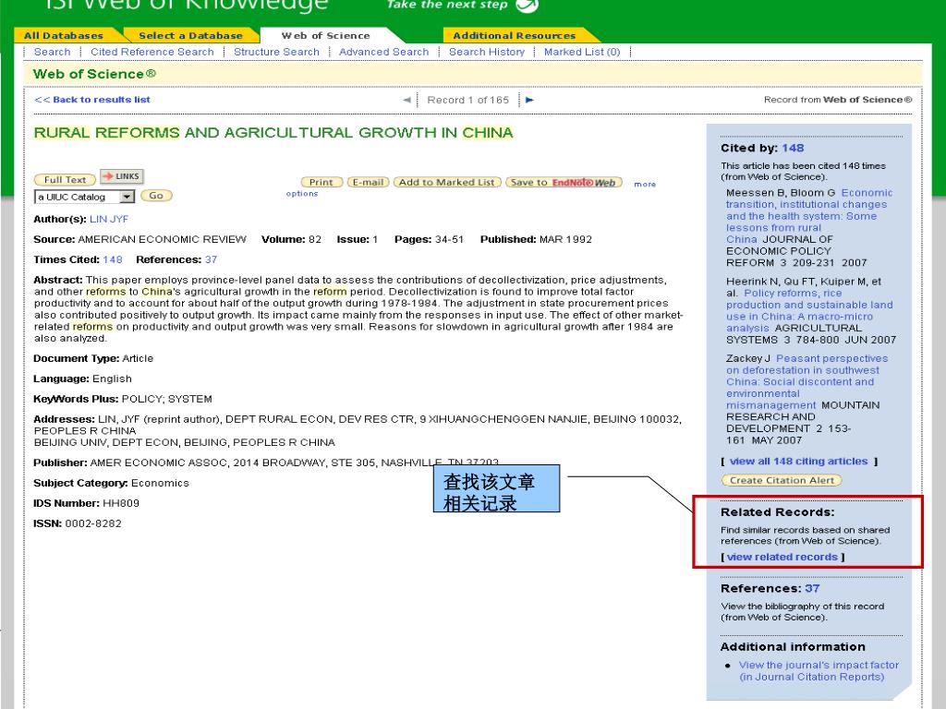This screenshot has height=709, width=946.
Task: Click Back to results list link
Action: coord(92,100)
